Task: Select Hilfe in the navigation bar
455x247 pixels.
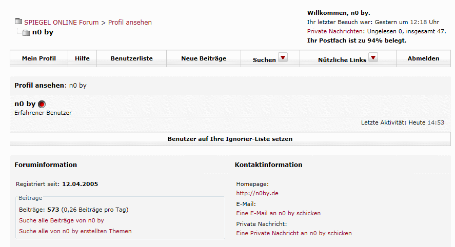Action: coord(82,58)
